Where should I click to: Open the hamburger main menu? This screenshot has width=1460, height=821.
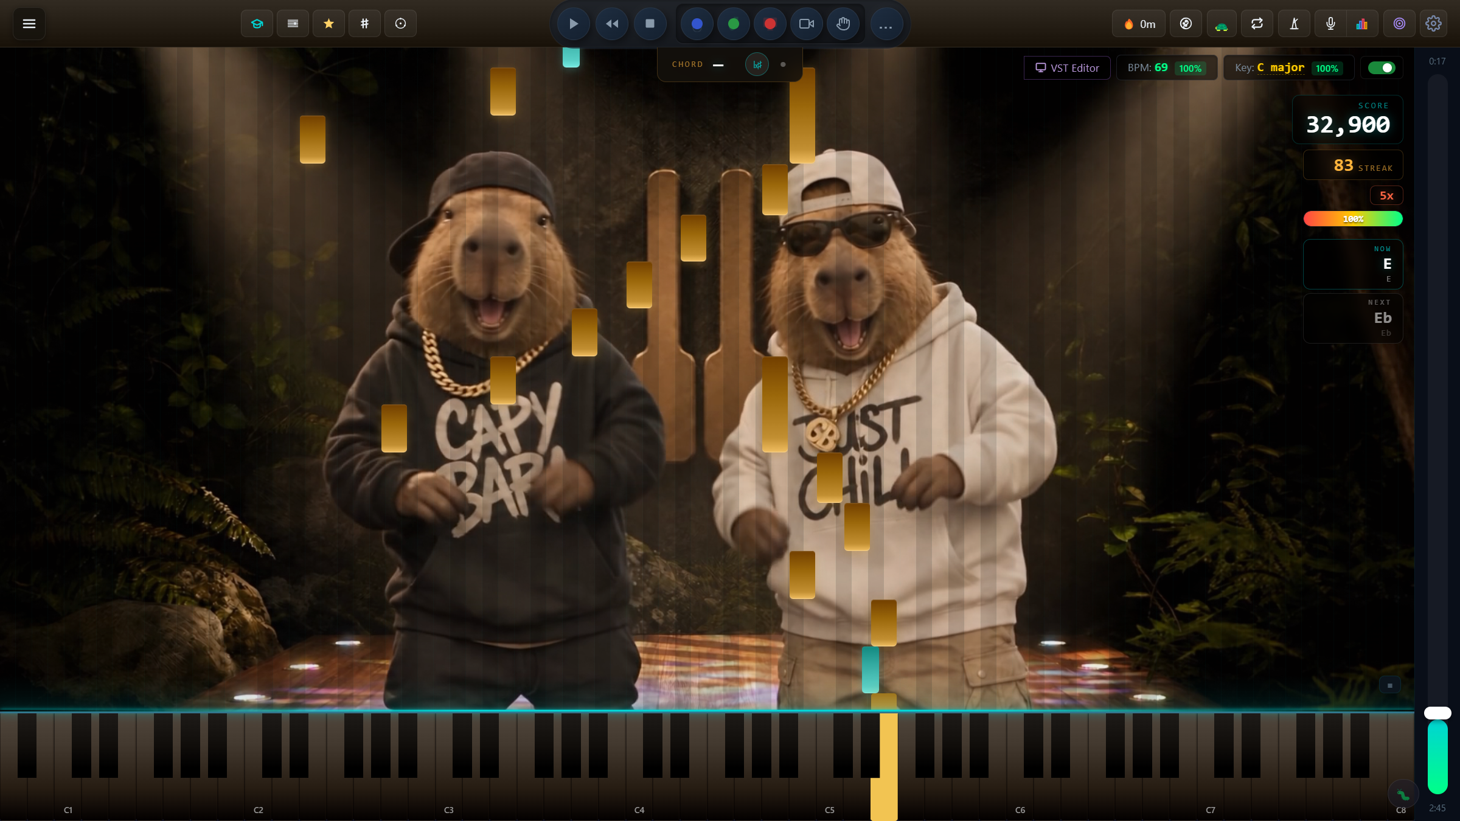[x=29, y=24]
